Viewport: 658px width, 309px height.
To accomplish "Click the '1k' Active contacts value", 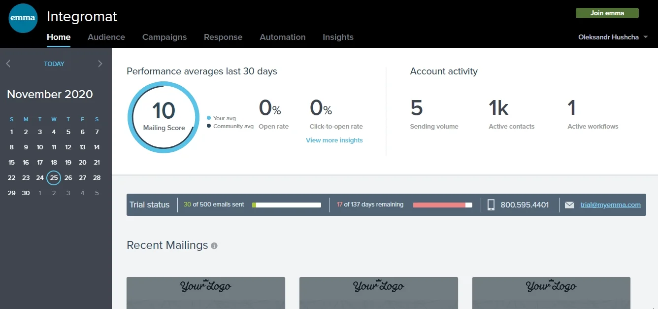I will click(498, 107).
